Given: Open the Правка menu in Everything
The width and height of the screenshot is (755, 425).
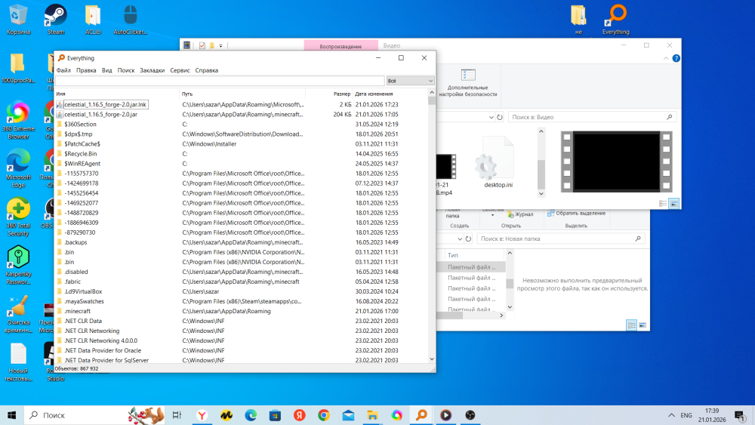Looking at the screenshot, I should tap(86, 70).
